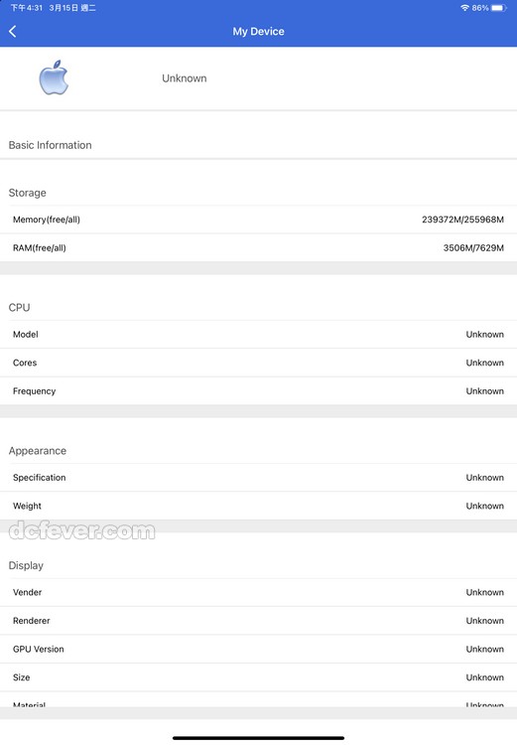Tap the back arrow icon
This screenshot has height=745, width=517.
[13, 32]
